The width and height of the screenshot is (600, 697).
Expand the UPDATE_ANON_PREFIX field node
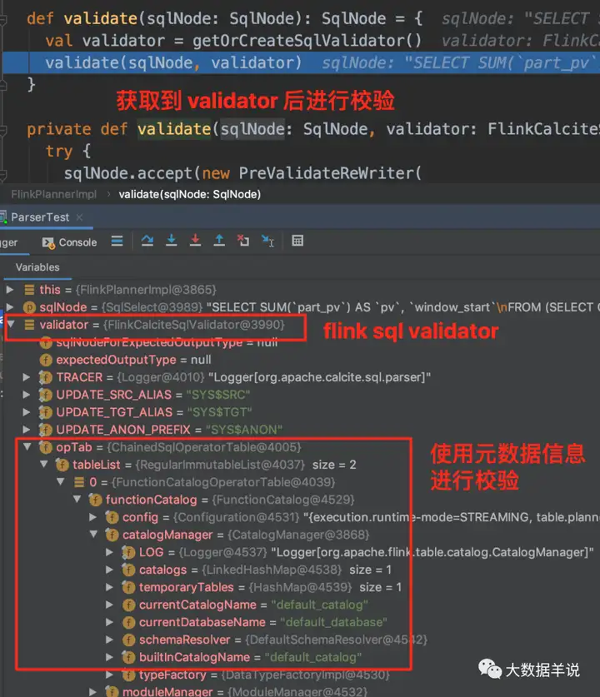(27, 430)
